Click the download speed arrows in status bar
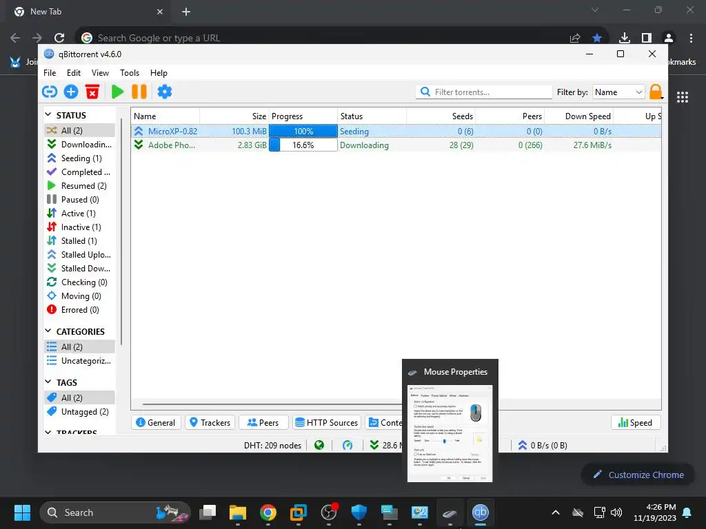This screenshot has height=529, width=706. point(374,446)
